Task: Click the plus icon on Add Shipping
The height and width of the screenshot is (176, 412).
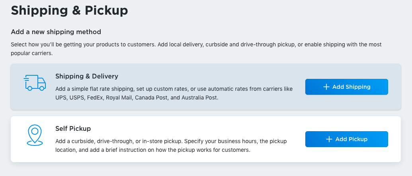Action: point(326,87)
